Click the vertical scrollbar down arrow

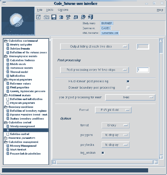(161, 157)
